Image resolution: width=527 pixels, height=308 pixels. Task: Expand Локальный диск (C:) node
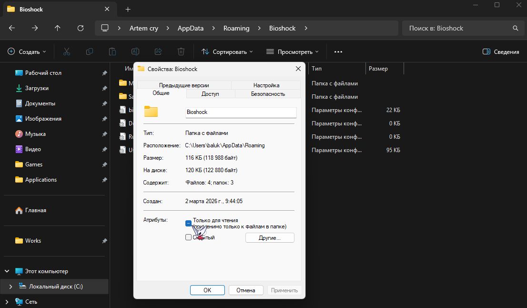coord(10,287)
